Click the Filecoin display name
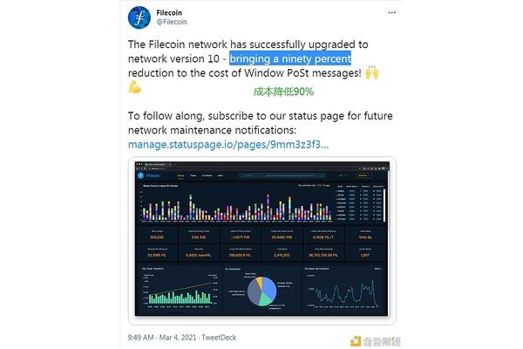Image resolution: width=523 pixels, height=349 pixels. click(169, 13)
